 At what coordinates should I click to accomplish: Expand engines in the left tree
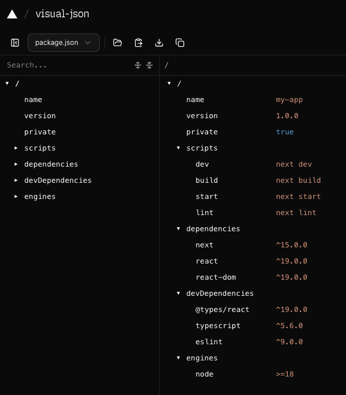16,196
